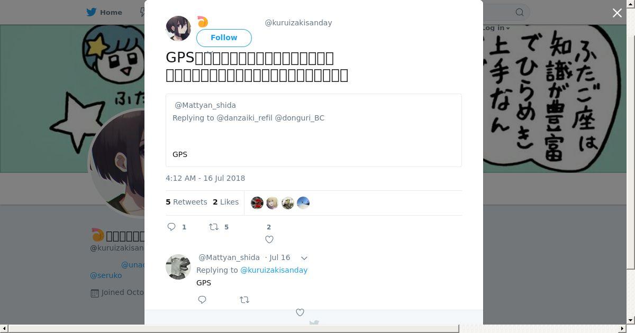Go to the Home tab with the bird icon
Screen dimensions: 635x333
pos(104,12)
